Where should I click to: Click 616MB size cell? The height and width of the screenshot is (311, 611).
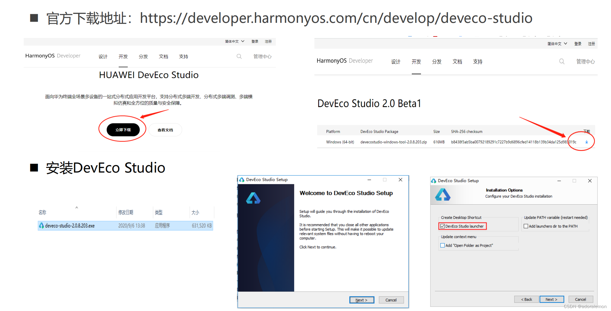tap(439, 142)
